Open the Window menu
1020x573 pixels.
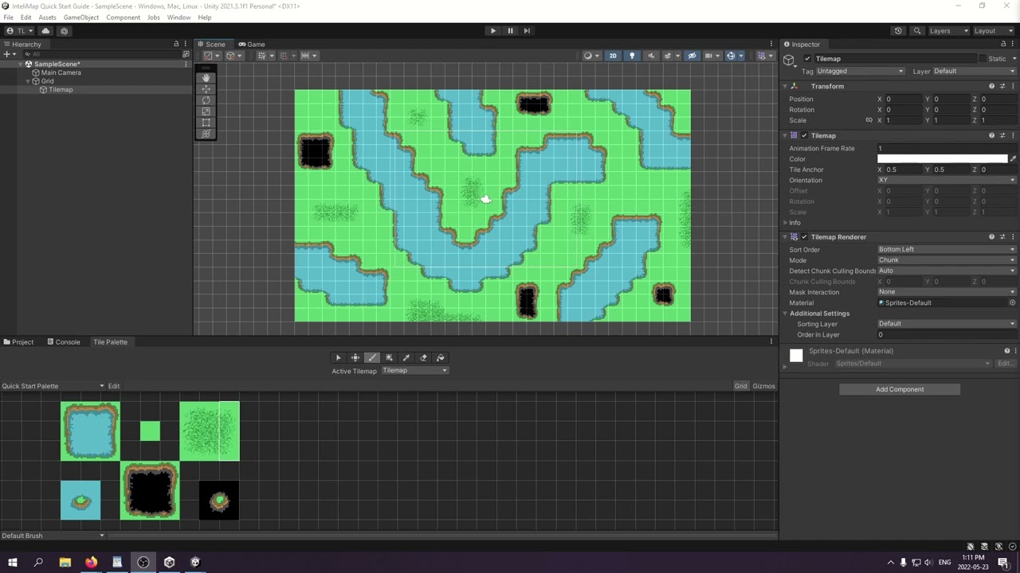[178, 17]
